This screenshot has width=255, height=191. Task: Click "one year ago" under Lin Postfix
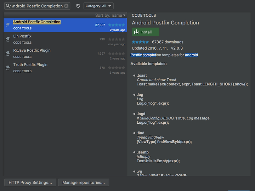click(117, 44)
